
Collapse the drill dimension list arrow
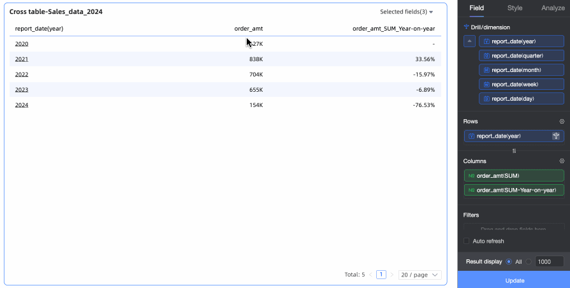pos(469,41)
